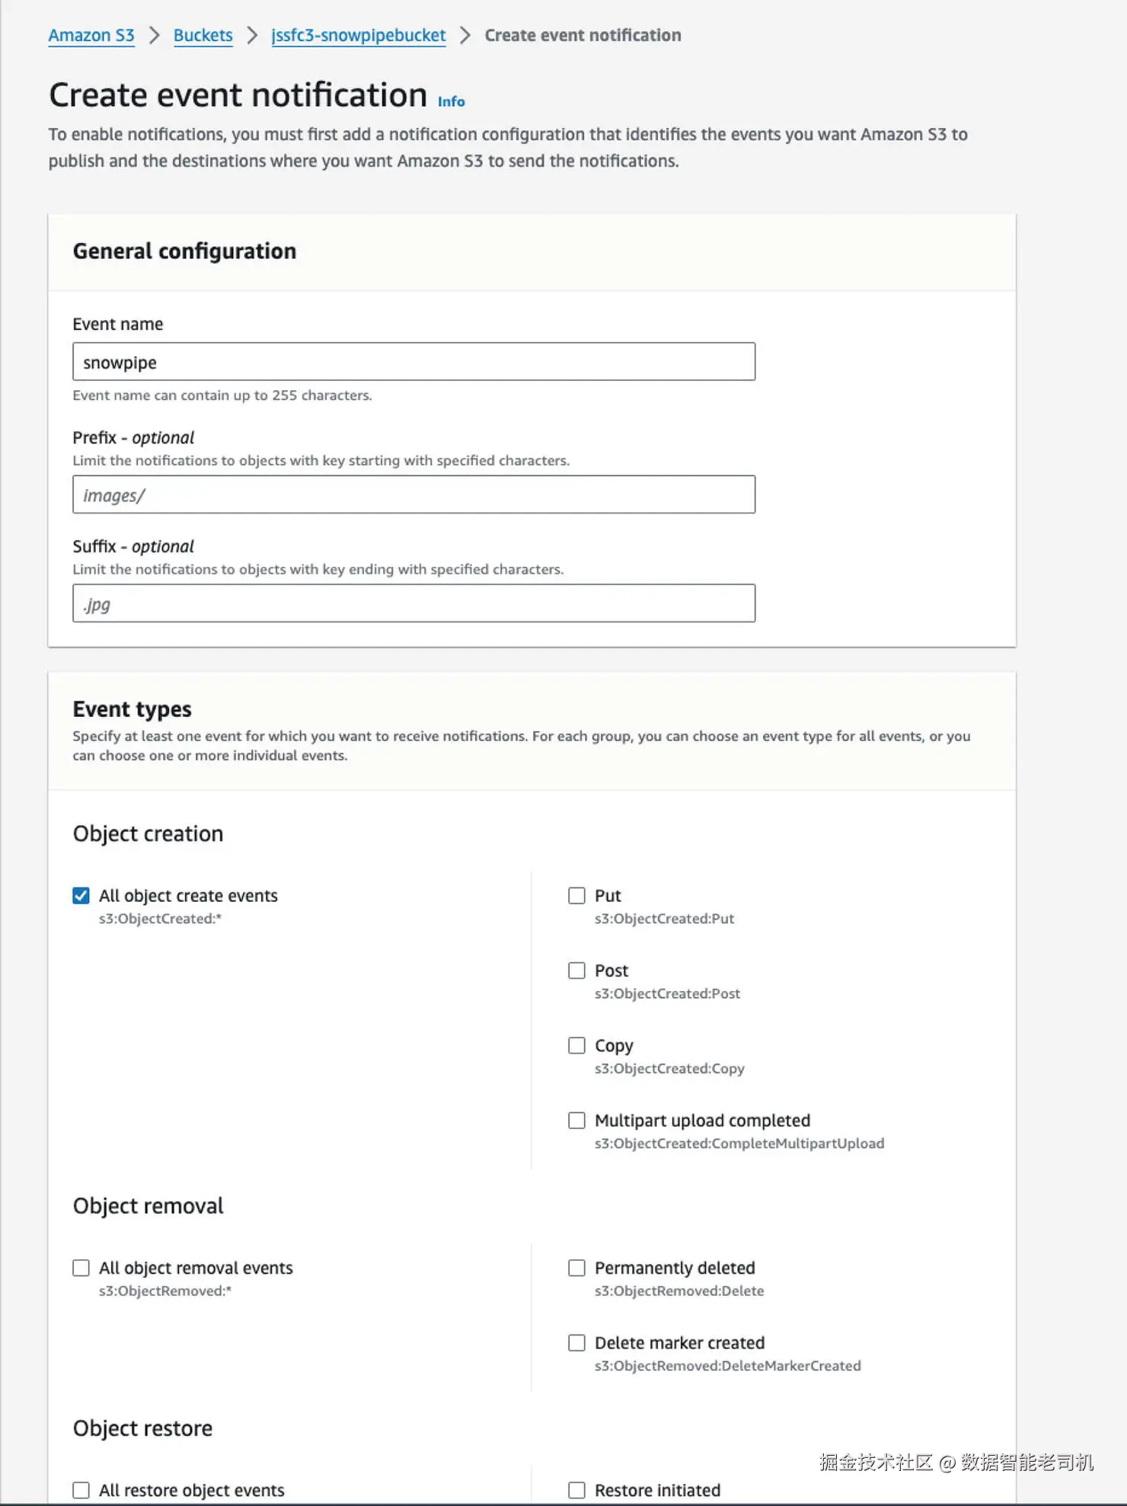The image size is (1127, 1506).
Task: Tick the Post event checkbox
Action: (577, 970)
